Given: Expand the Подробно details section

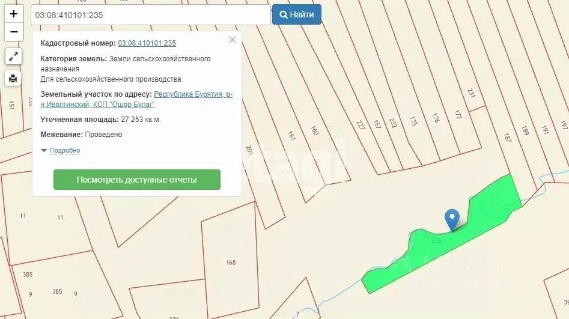Looking at the screenshot, I should coord(64,150).
